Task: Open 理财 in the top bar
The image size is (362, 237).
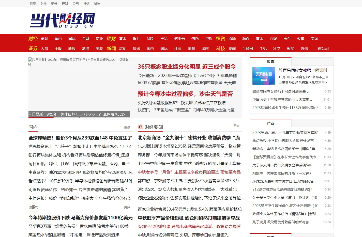Action: [x=65, y=4]
